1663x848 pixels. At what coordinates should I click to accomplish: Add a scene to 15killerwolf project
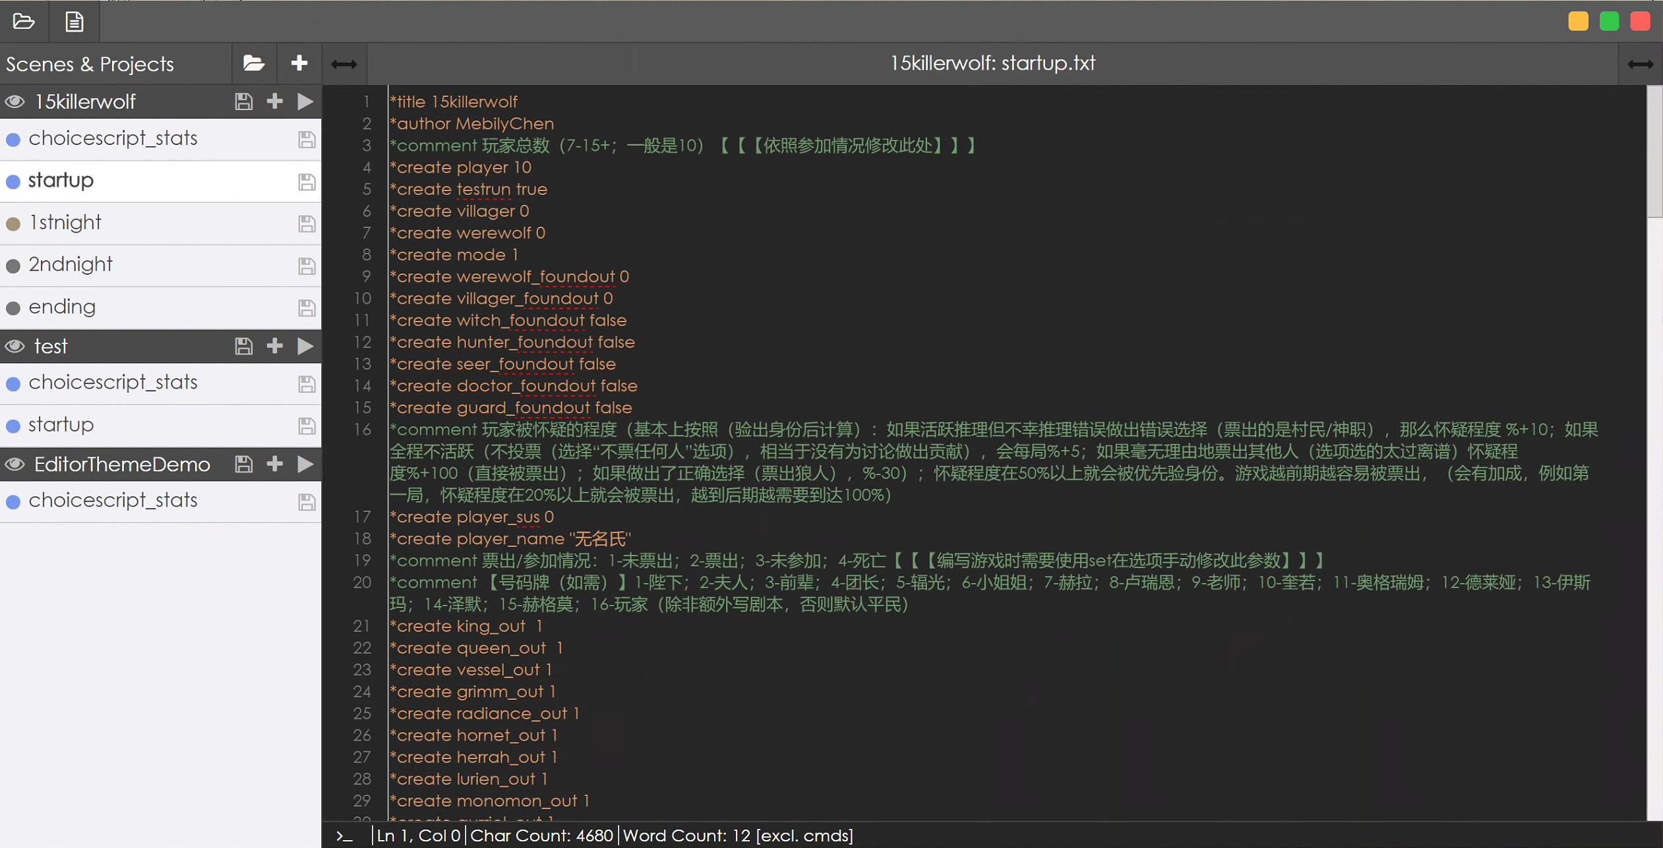(275, 101)
